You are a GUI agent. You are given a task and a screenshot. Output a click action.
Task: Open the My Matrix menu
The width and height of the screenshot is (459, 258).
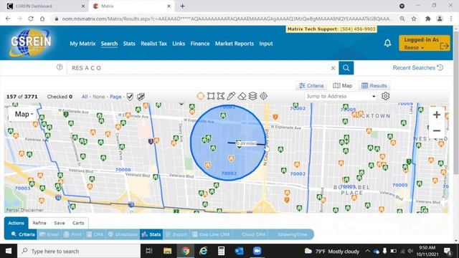point(82,44)
